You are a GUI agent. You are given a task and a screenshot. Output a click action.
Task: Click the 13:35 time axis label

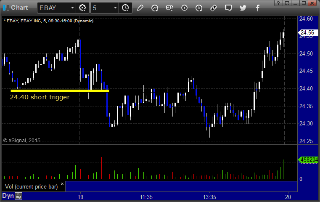click(x=209, y=197)
